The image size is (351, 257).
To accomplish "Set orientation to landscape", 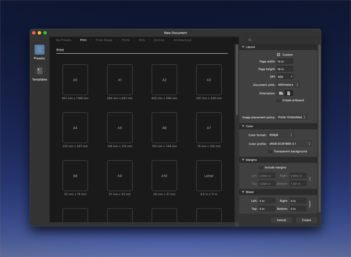I will (281, 93).
